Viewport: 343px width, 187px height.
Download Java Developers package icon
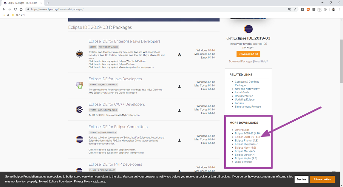click(179, 86)
